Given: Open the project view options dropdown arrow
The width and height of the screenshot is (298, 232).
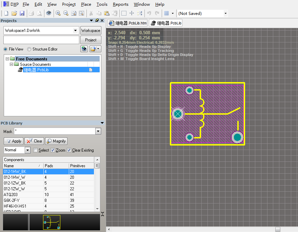Looking at the screenshot, I should click(98, 49).
